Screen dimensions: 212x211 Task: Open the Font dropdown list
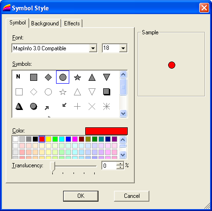pos(93,48)
